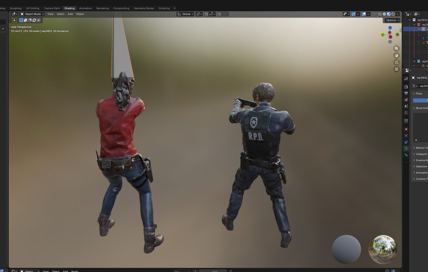Open the pivot point dropdown
Image resolution: width=428 pixels, height=272 pixels.
point(199,14)
